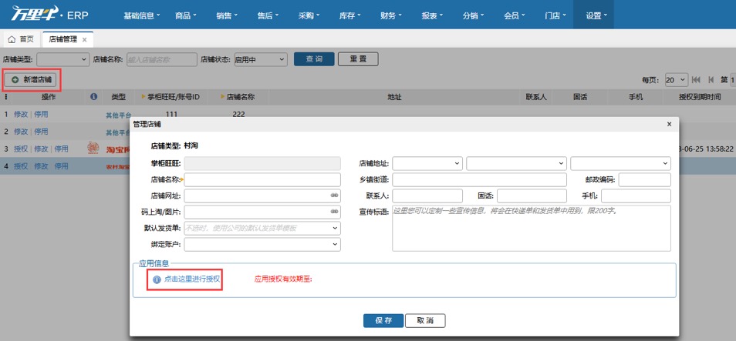The width and height of the screenshot is (736, 341).
Task: Click the 点击这里进行授权 link
Action: click(x=192, y=279)
